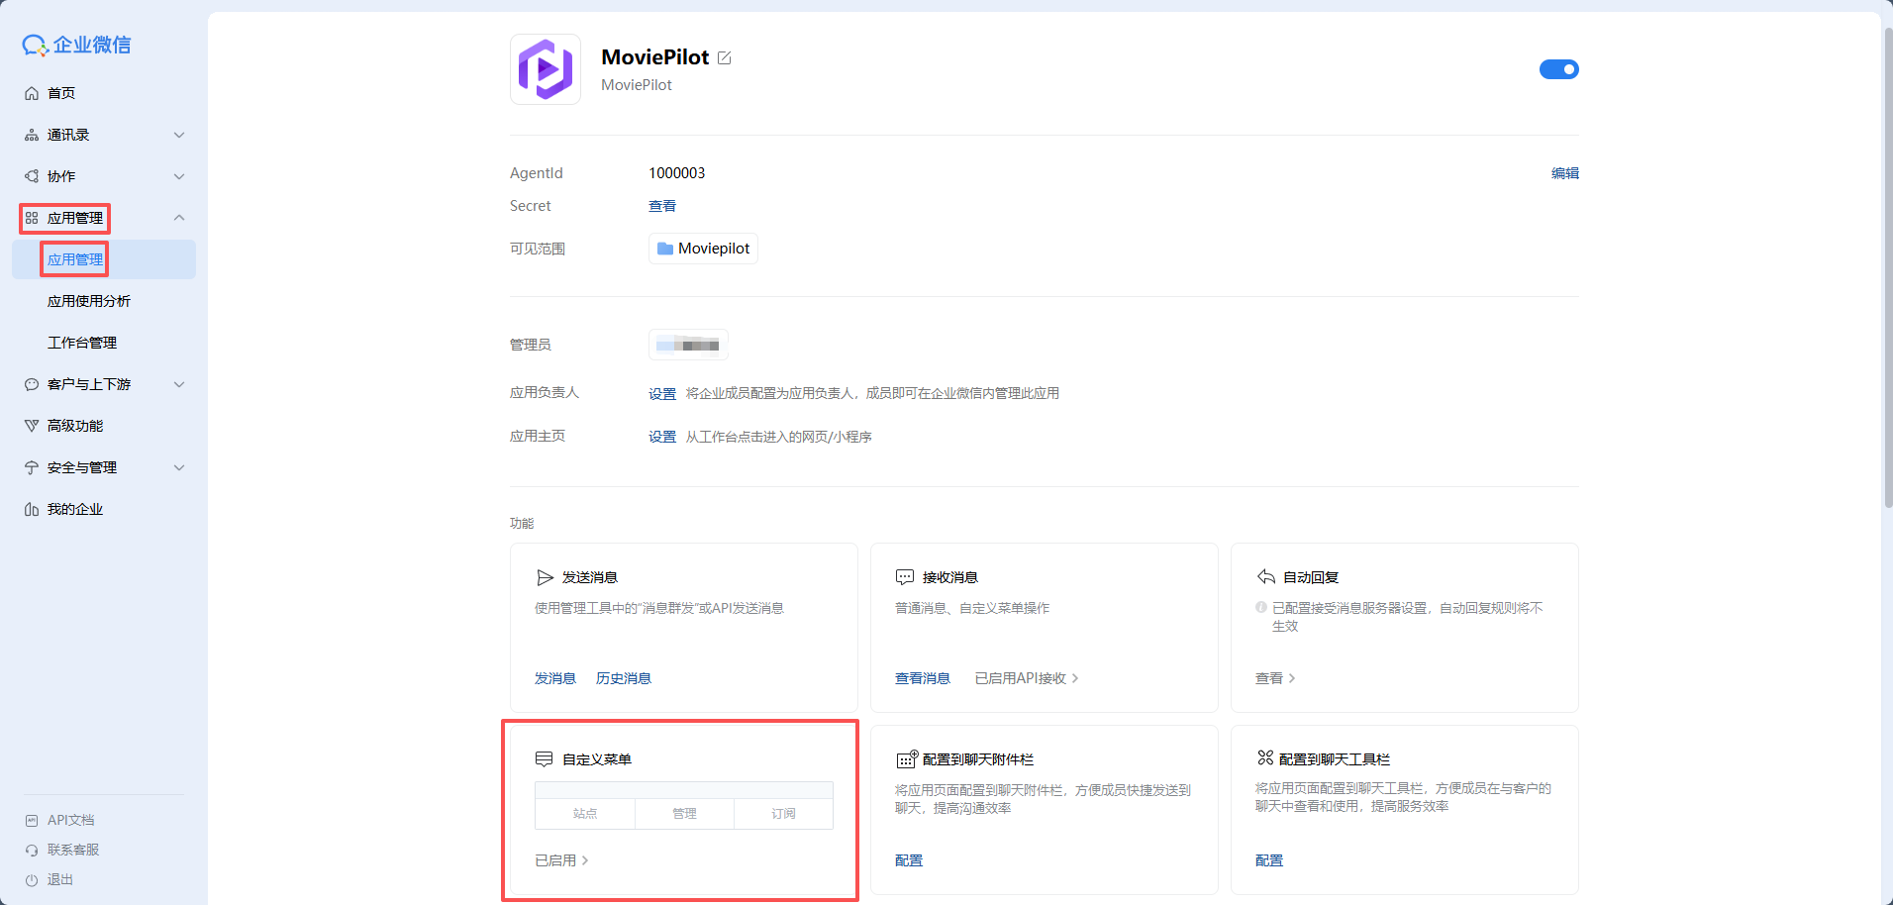The image size is (1893, 905).
Task: Click the 配置到聊天工具栏 icon
Action: click(x=1265, y=758)
